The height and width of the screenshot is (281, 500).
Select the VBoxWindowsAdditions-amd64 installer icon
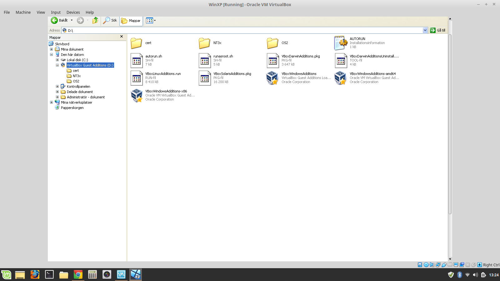(340, 78)
